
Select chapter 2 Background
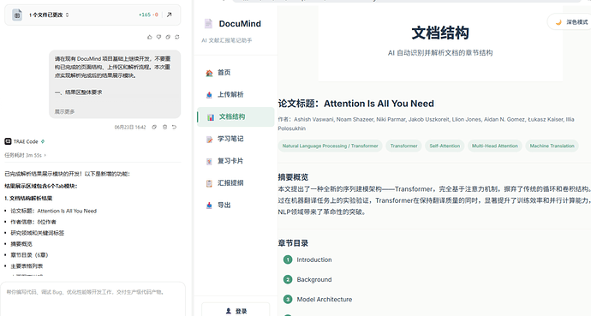point(314,279)
